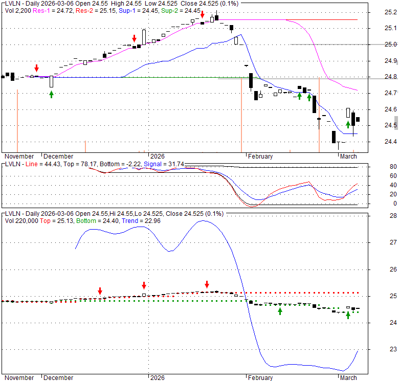The image size is (399, 381).
Task: Select the green arrow in February on bottom chart
Action: point(280,310)
